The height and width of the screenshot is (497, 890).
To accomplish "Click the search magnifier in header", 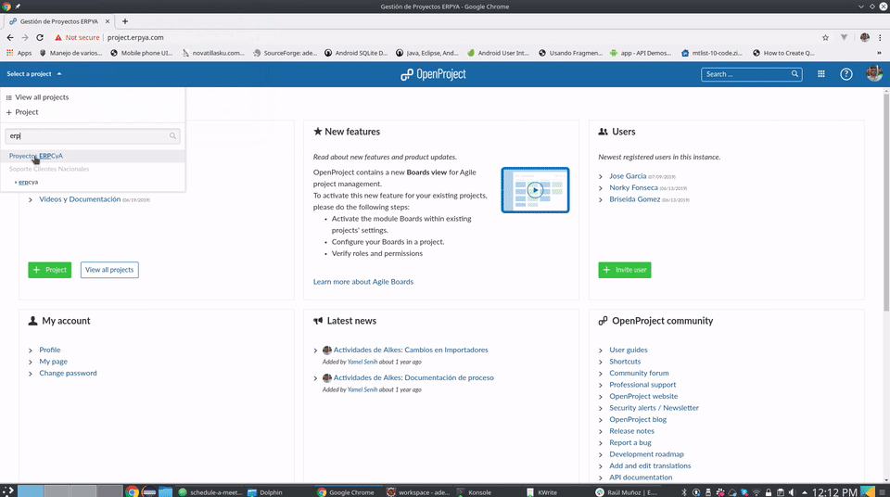I will pyautogui.click(x=795, y=74).
